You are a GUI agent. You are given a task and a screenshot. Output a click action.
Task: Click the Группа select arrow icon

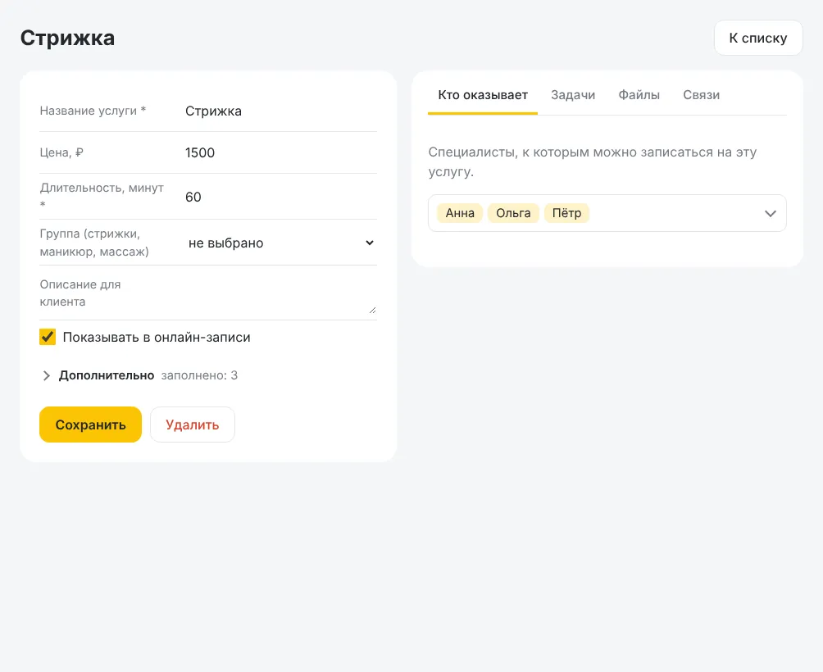tap(370, 243)
